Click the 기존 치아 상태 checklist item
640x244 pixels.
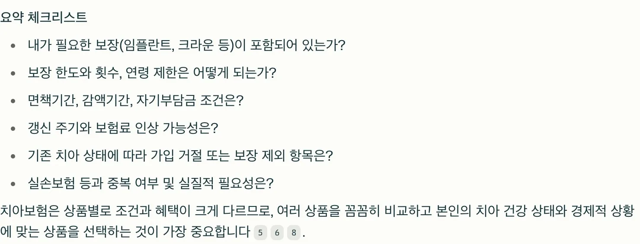click(179, 155)
